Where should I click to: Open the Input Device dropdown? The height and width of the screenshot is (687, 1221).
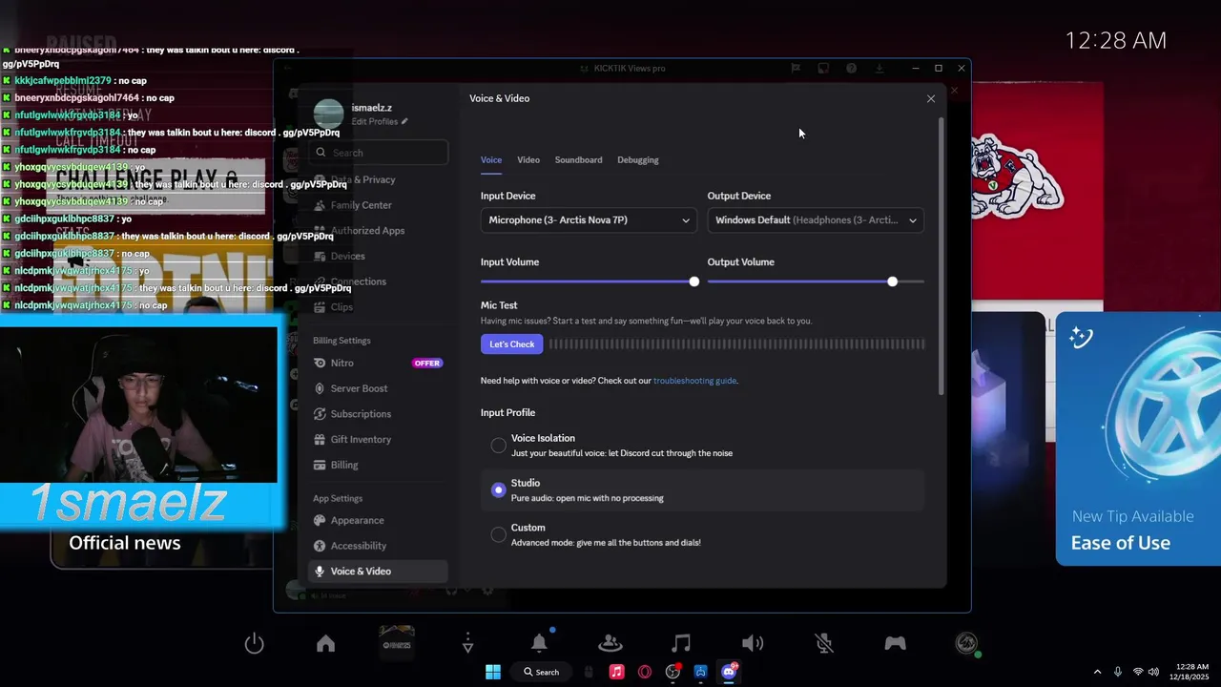pyautogui.click(x=589, y=220)
